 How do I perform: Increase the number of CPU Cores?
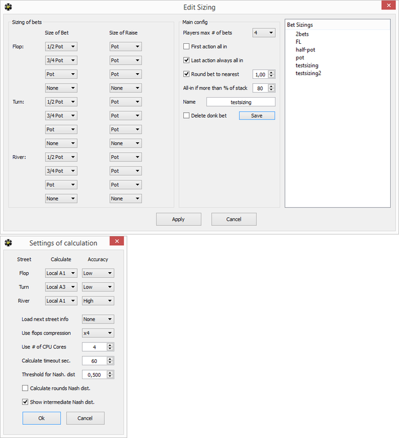(110, 345)
